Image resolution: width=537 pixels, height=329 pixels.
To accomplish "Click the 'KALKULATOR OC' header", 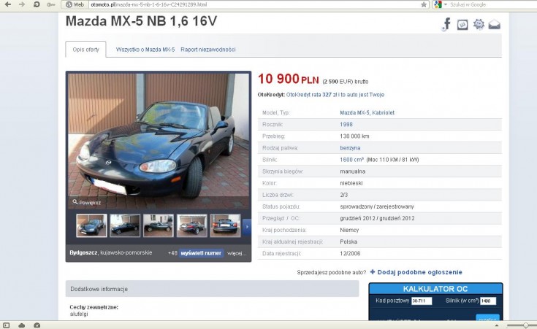I will [x=435, y=289].
